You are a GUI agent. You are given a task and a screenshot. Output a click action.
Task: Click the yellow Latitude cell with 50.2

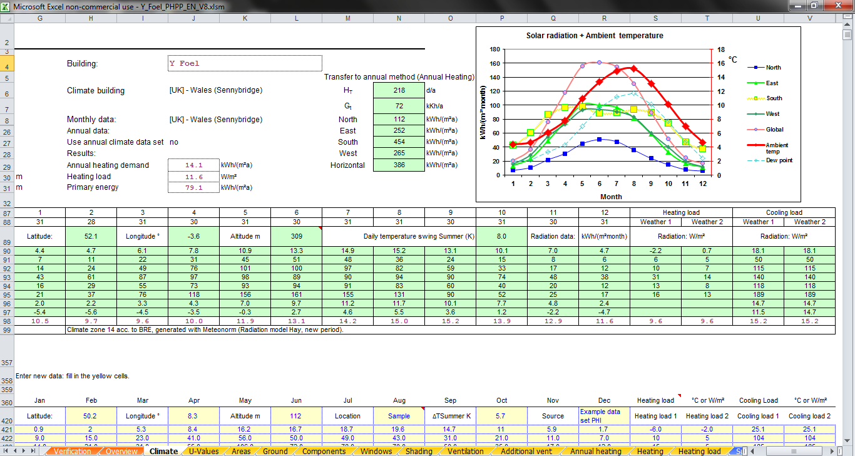pos(91,416)
